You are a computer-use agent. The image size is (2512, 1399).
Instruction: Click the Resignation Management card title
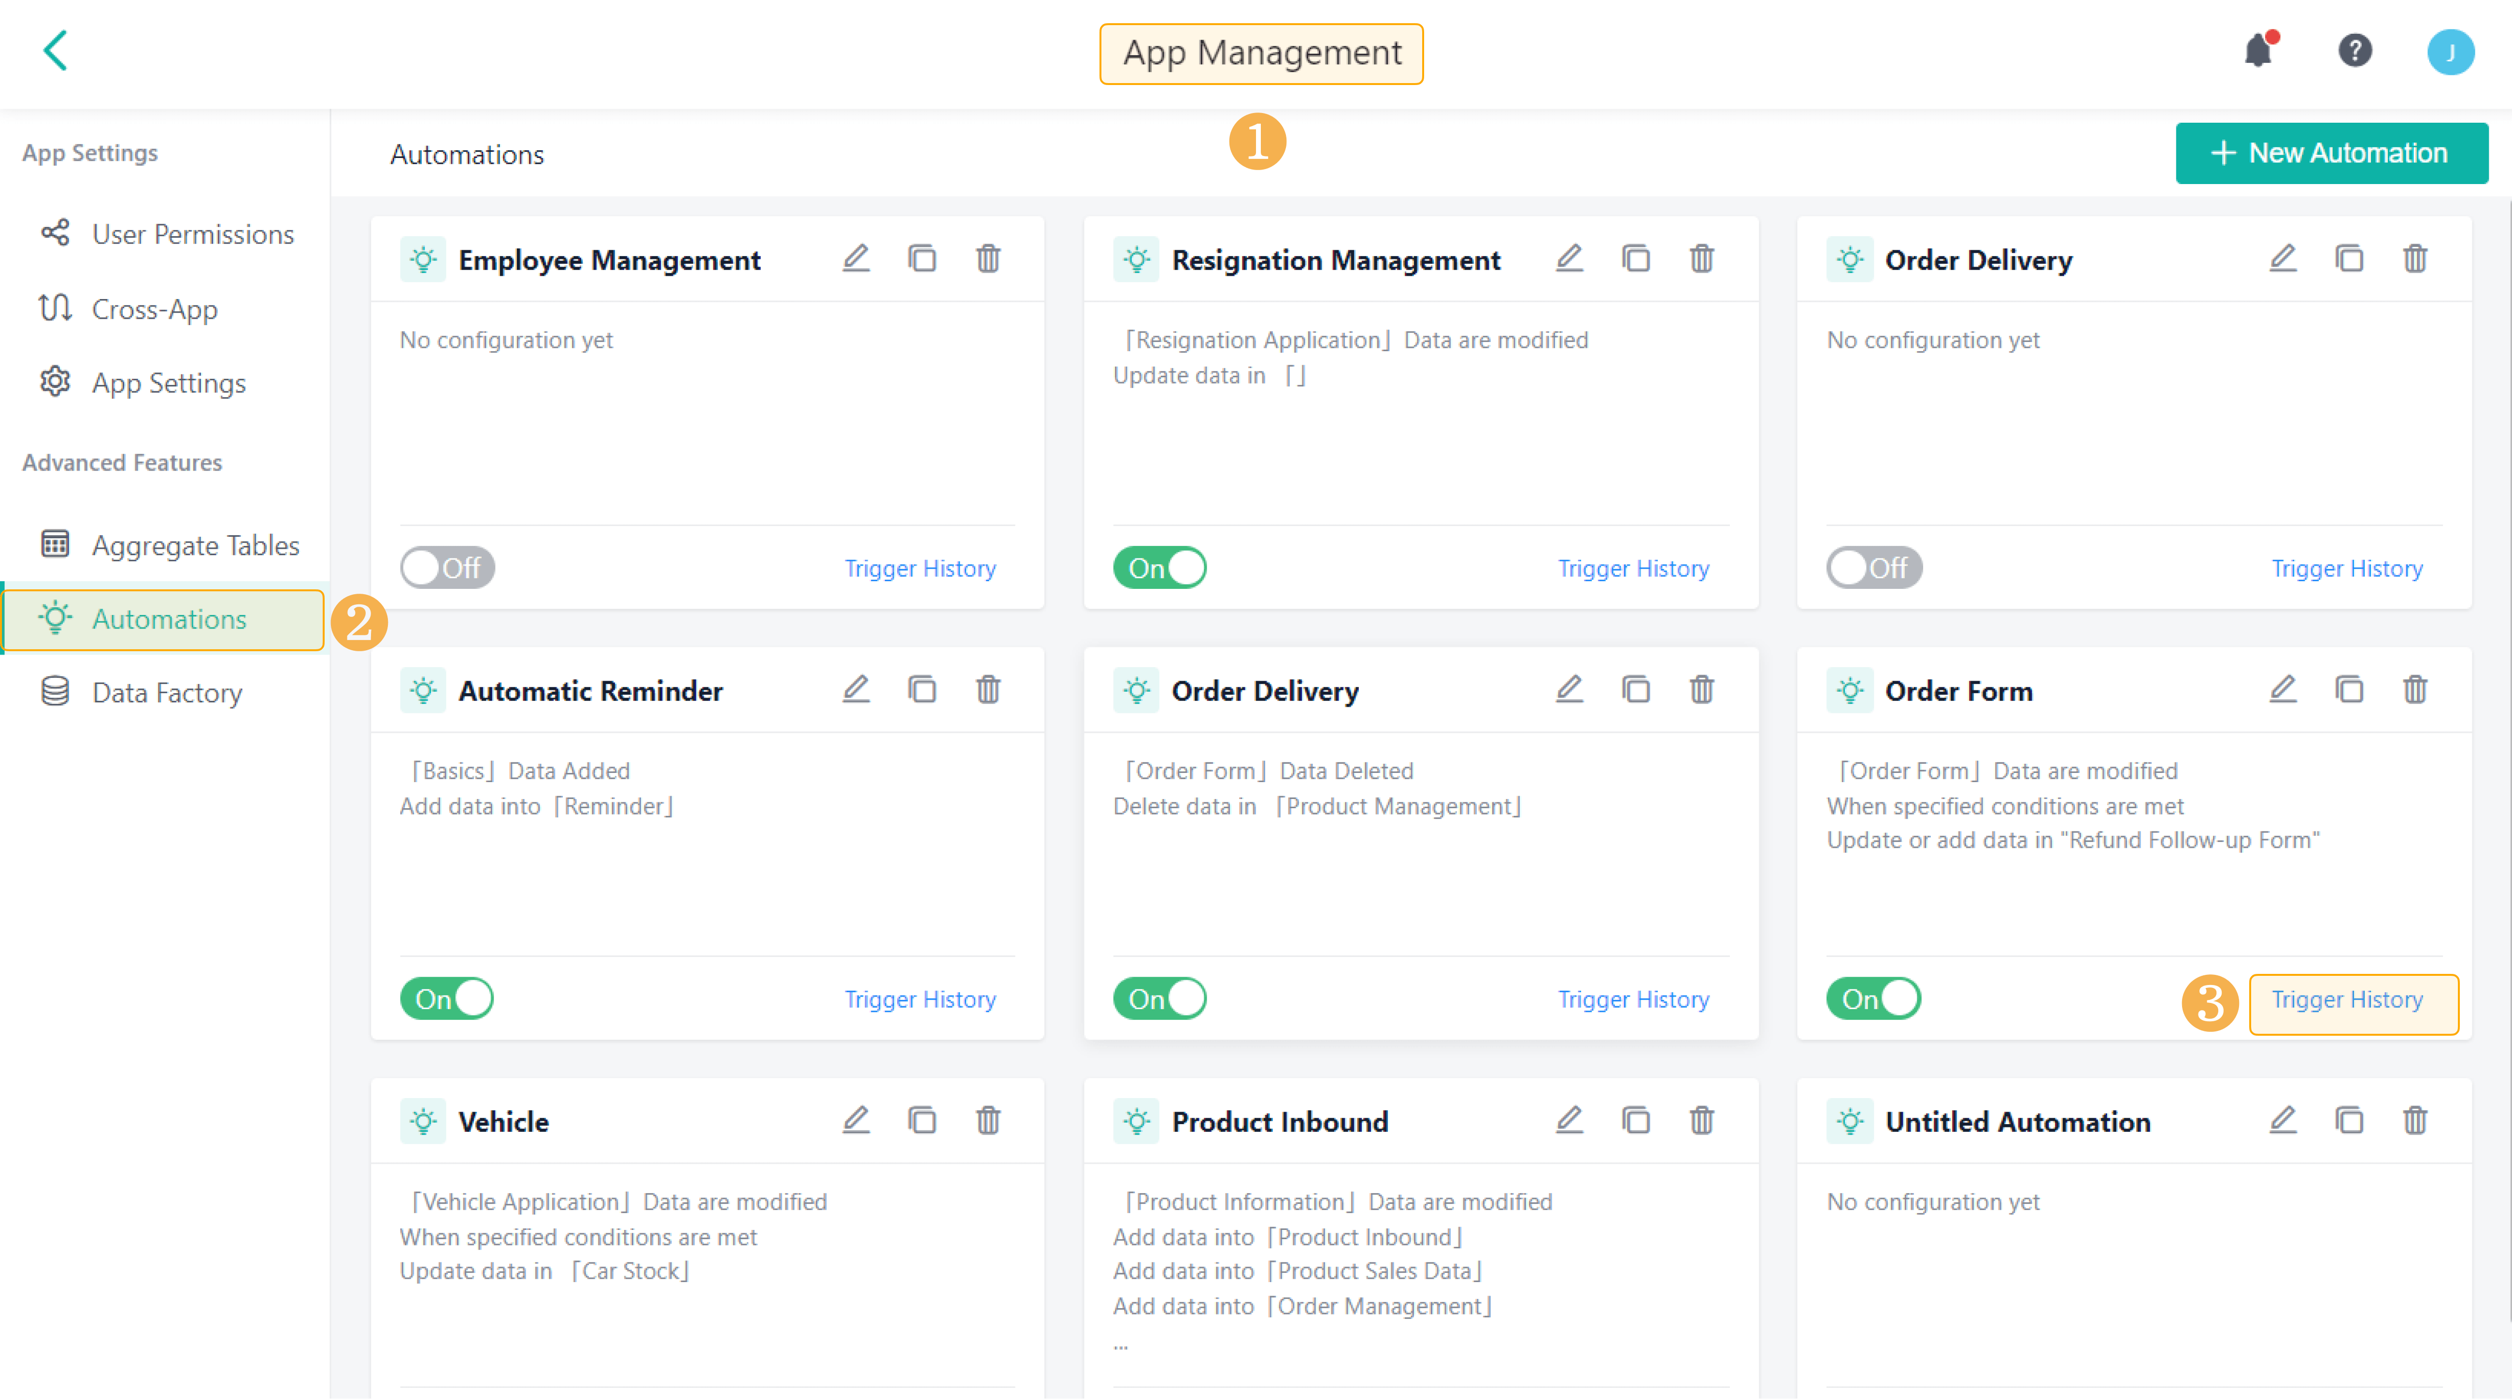1336,260
